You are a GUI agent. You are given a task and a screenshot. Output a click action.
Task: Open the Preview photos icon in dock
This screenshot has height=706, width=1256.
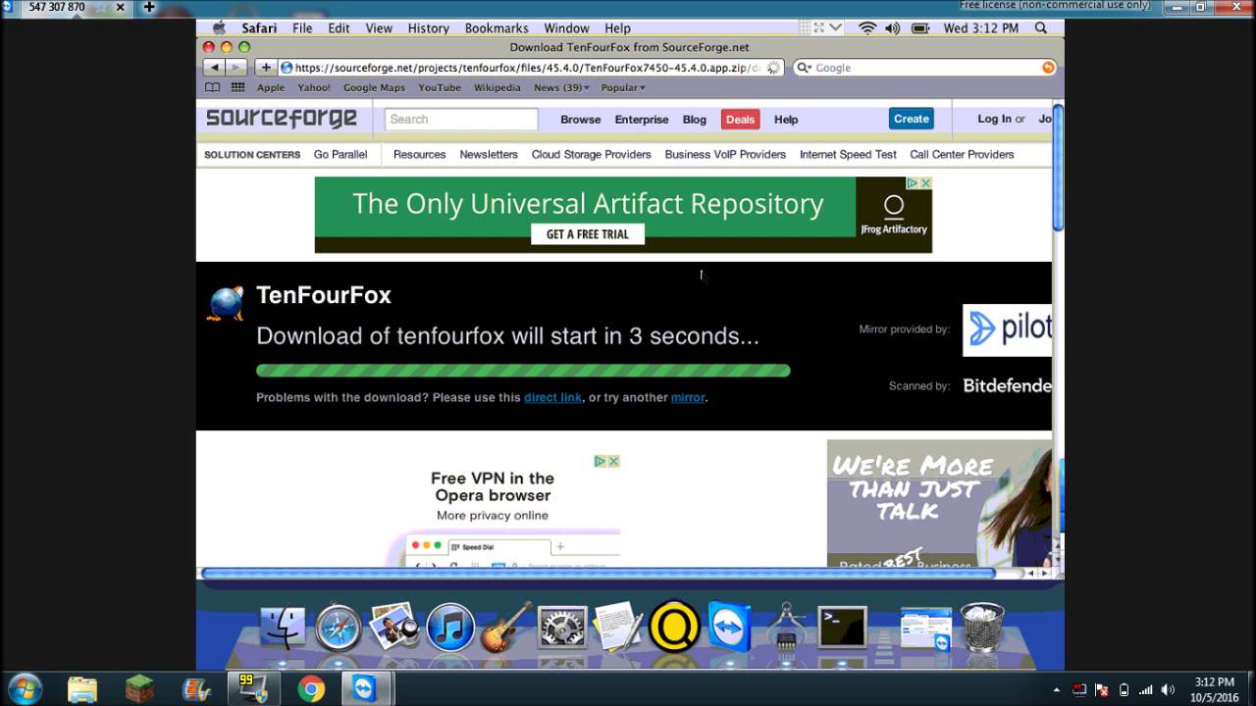tap(394, 628)
